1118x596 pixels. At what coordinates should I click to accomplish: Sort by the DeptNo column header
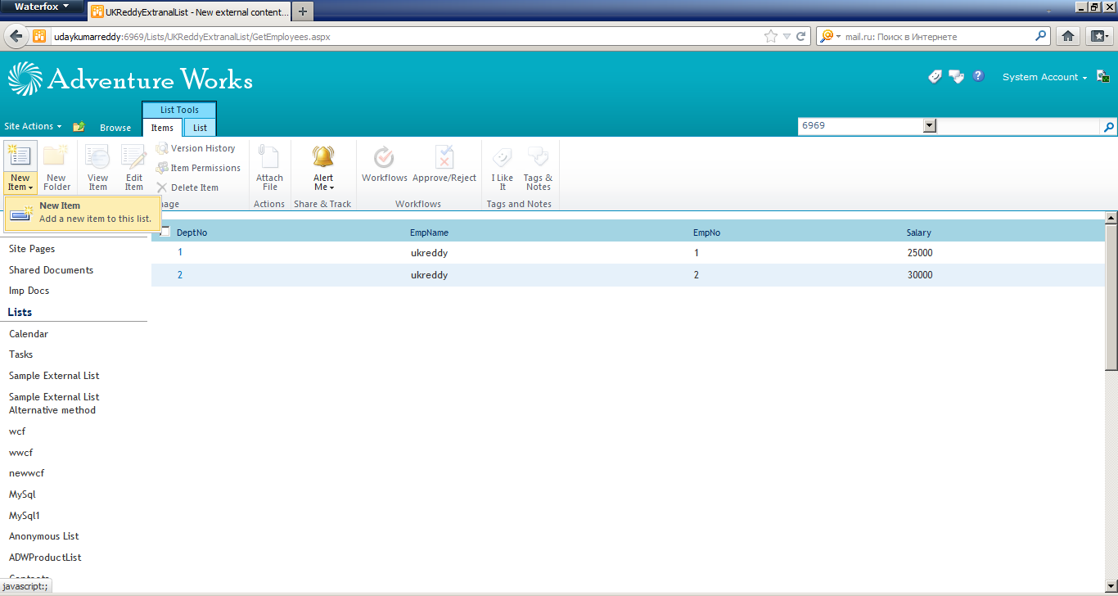pyautogui.click(x=192, y=233)
